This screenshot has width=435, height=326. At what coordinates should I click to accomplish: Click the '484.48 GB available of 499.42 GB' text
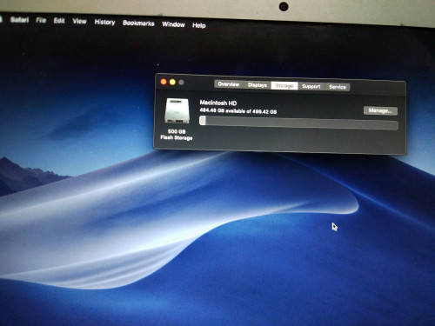pos(238,111)
